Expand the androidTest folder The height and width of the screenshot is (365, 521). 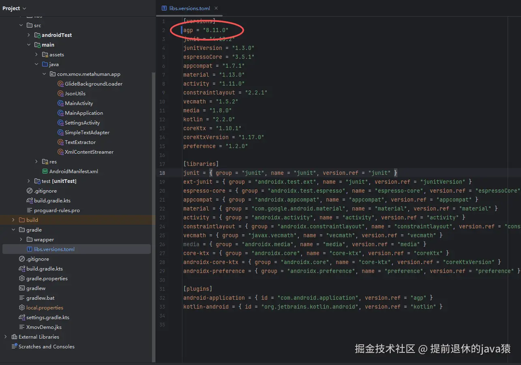coord(29,35)
